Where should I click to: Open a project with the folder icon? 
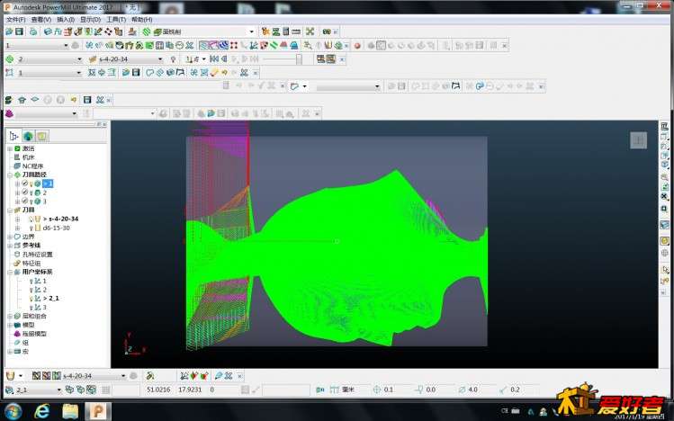(x=9, y=31)
